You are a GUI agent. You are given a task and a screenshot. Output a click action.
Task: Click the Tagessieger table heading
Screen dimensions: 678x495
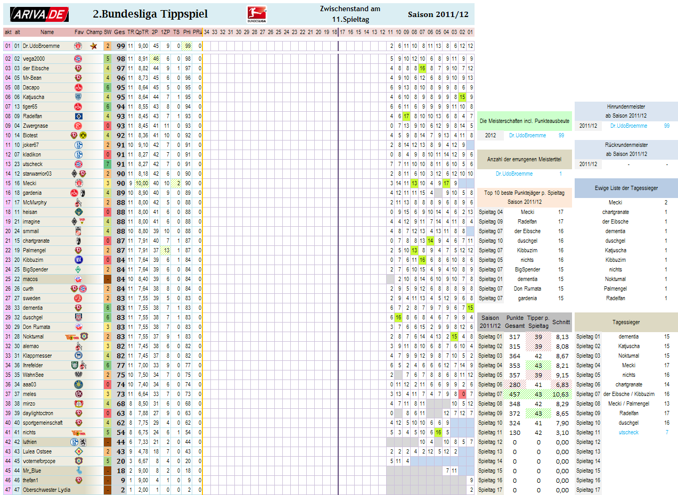[626, 322]
